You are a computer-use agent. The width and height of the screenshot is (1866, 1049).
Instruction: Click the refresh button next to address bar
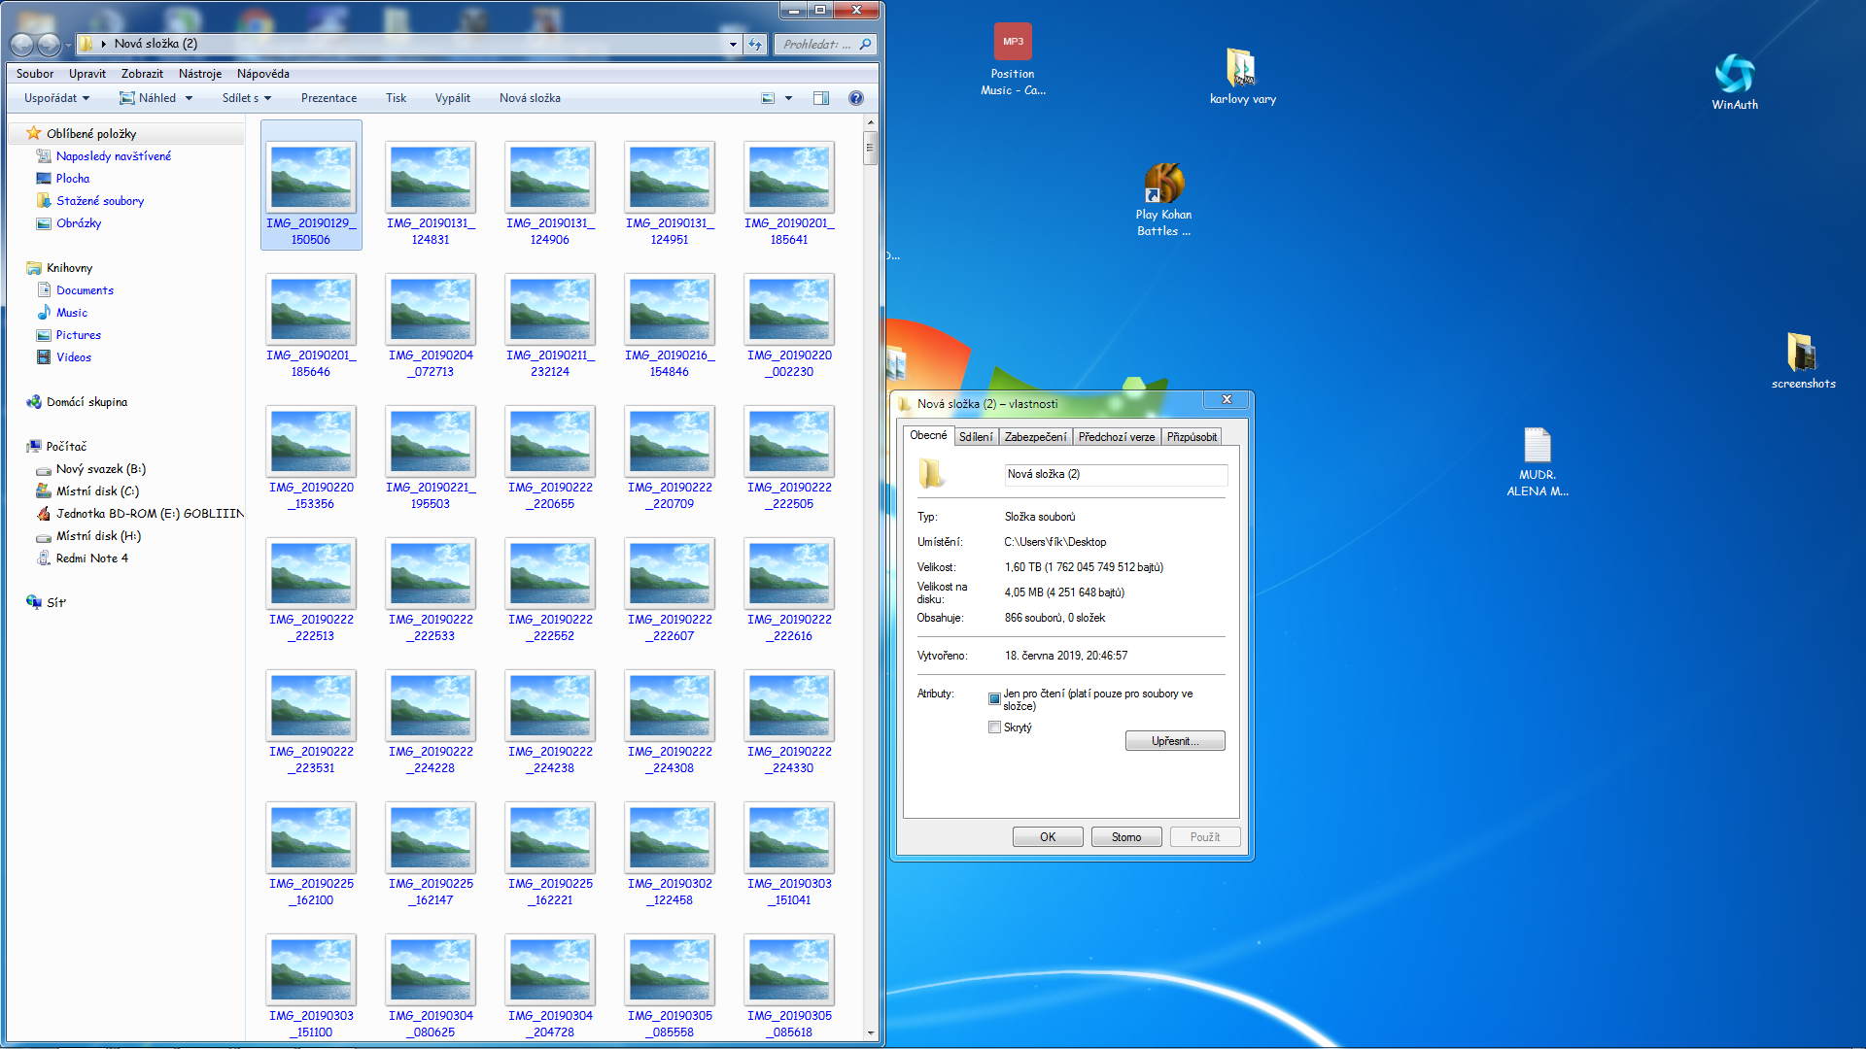[755, 44]
